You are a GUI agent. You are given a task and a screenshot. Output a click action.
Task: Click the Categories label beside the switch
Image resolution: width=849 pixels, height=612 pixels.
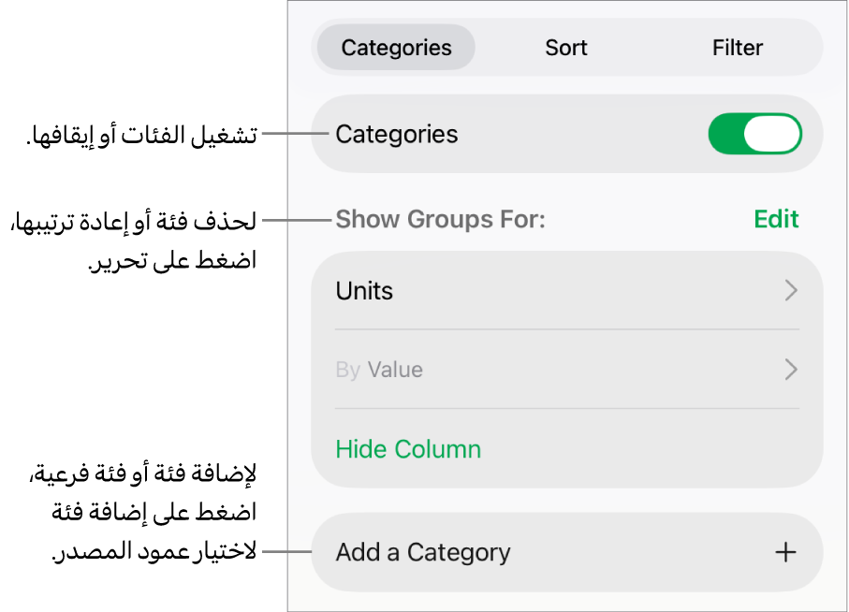pos(397,134)
